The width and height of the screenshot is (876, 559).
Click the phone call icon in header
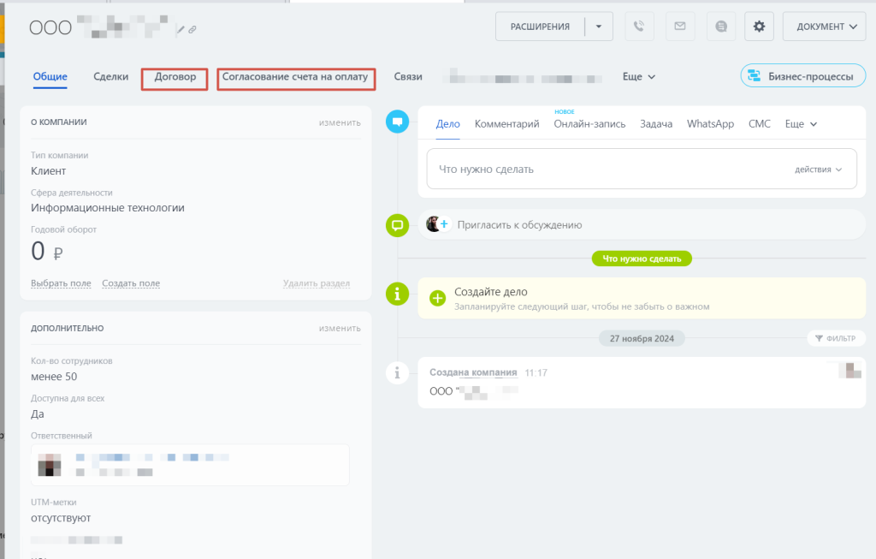(638, 27)
